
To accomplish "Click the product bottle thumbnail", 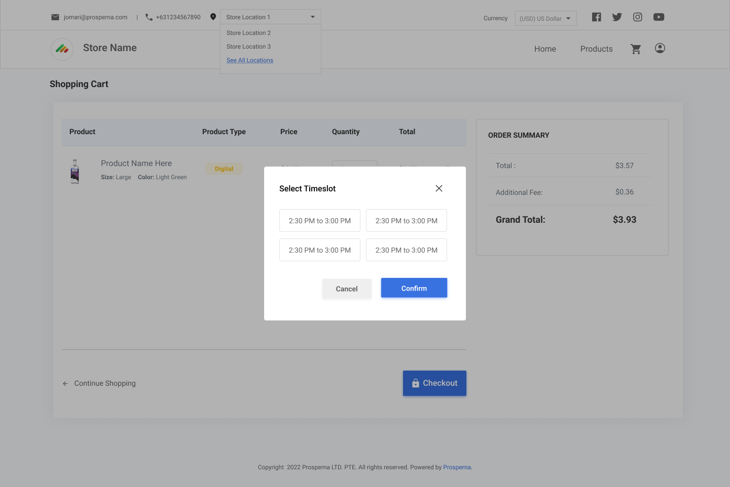I will pos(75,172).
